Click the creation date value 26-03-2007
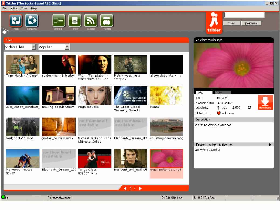 tap(224, 103)
